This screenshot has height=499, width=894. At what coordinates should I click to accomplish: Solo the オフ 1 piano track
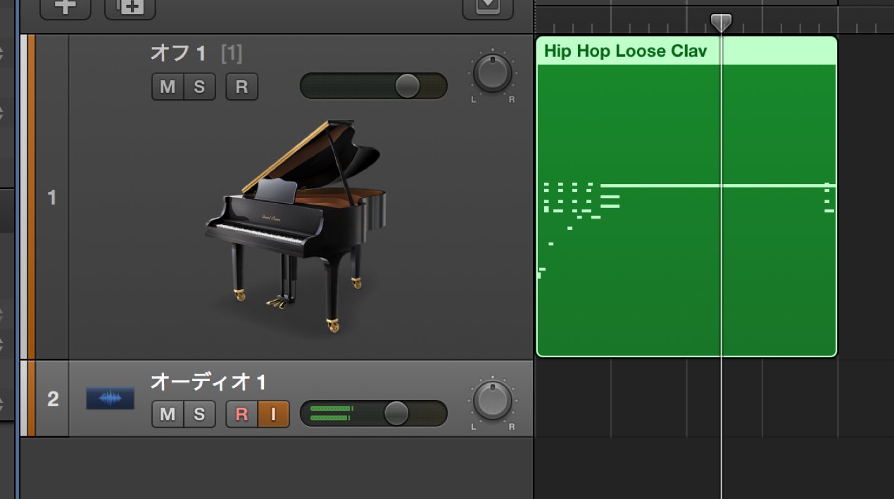click(x=200, y=87)
